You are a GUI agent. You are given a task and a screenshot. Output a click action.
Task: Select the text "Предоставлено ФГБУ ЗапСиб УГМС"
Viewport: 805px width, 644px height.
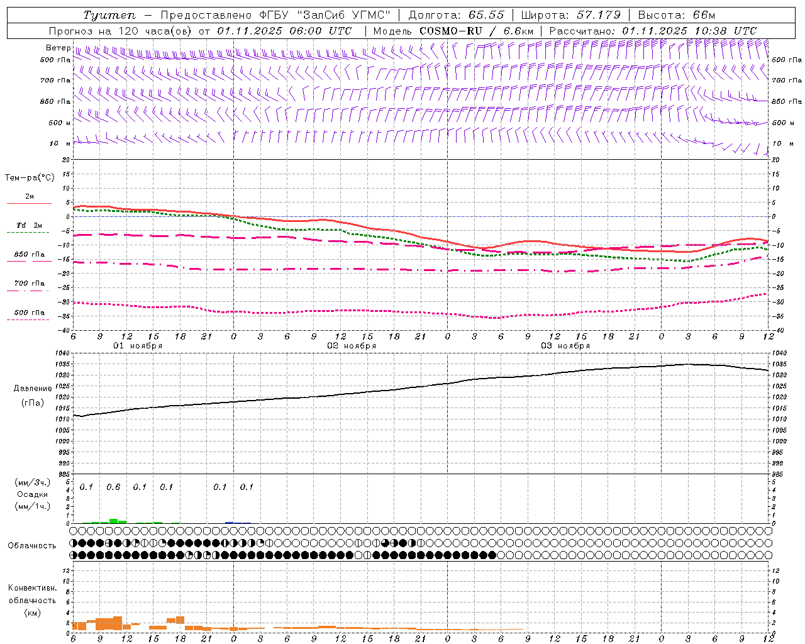coord(276,15)
